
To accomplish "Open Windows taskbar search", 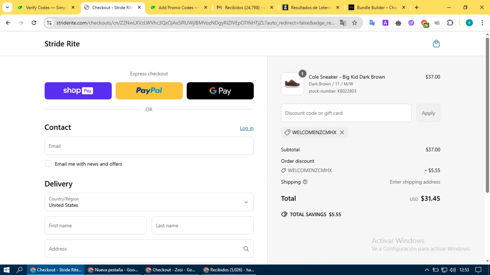I will tap(20, 270).
